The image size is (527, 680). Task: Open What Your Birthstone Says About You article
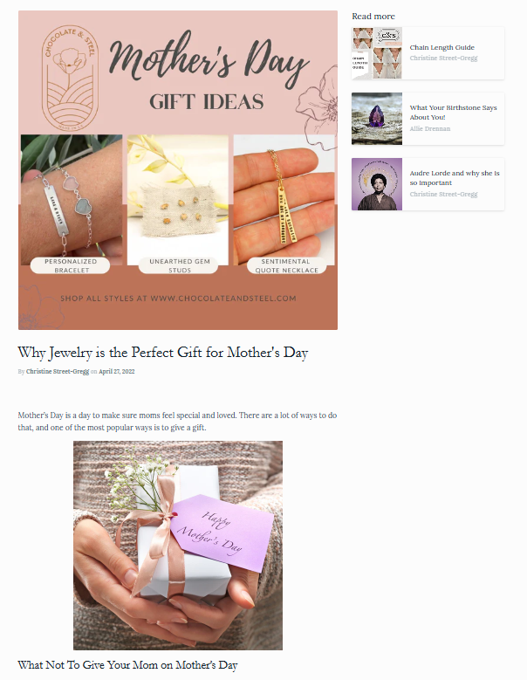pyautogui.click(x=454, y=113)
